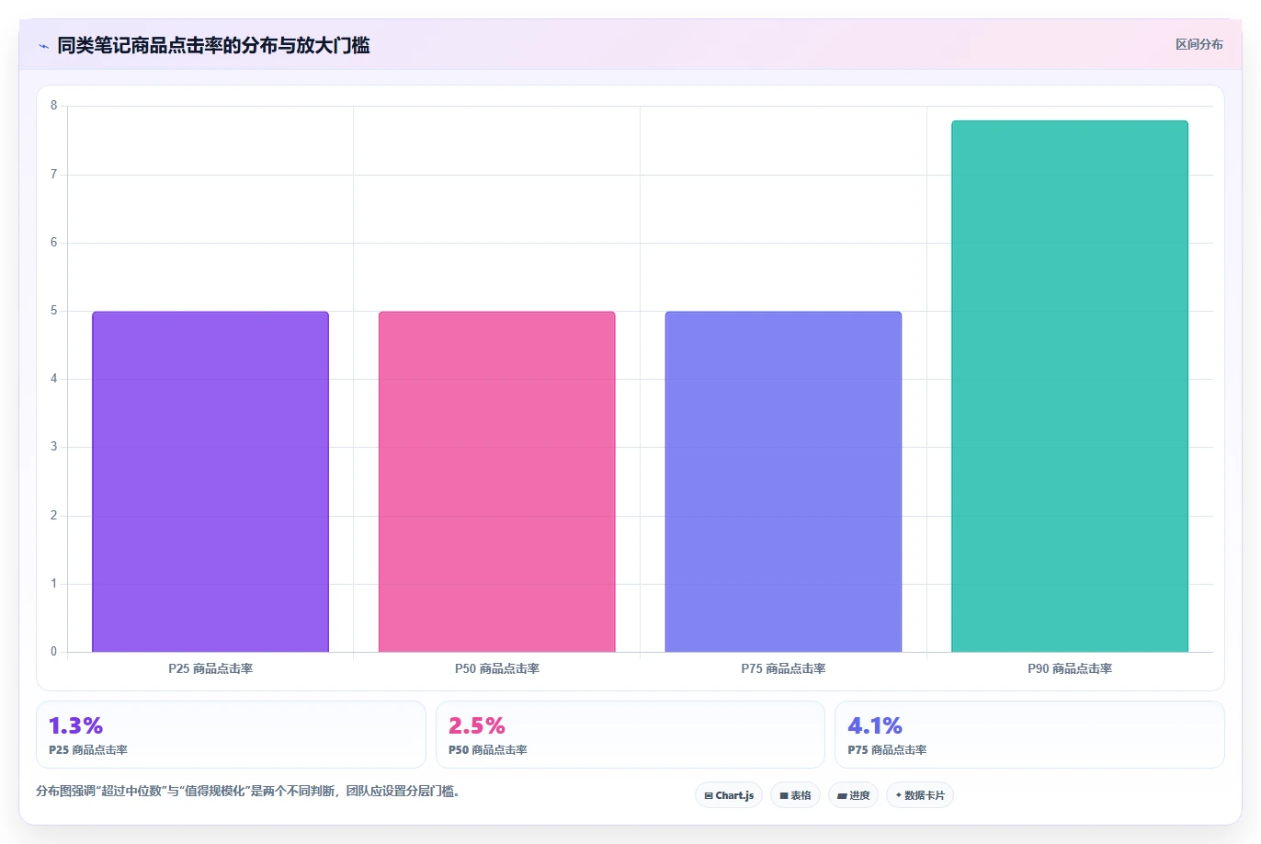
Task: Select the pink P50 商品点击率 bar
Action: 497,482
